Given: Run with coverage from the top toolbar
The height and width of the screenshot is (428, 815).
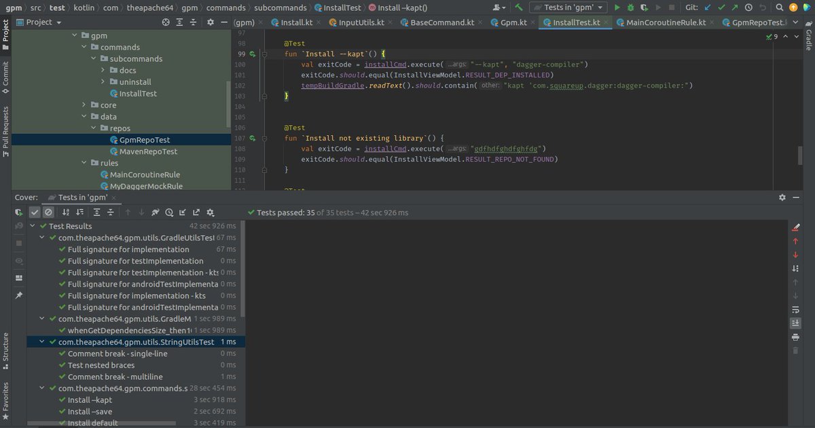Looking at the screenshot, I should pos(645,7).
